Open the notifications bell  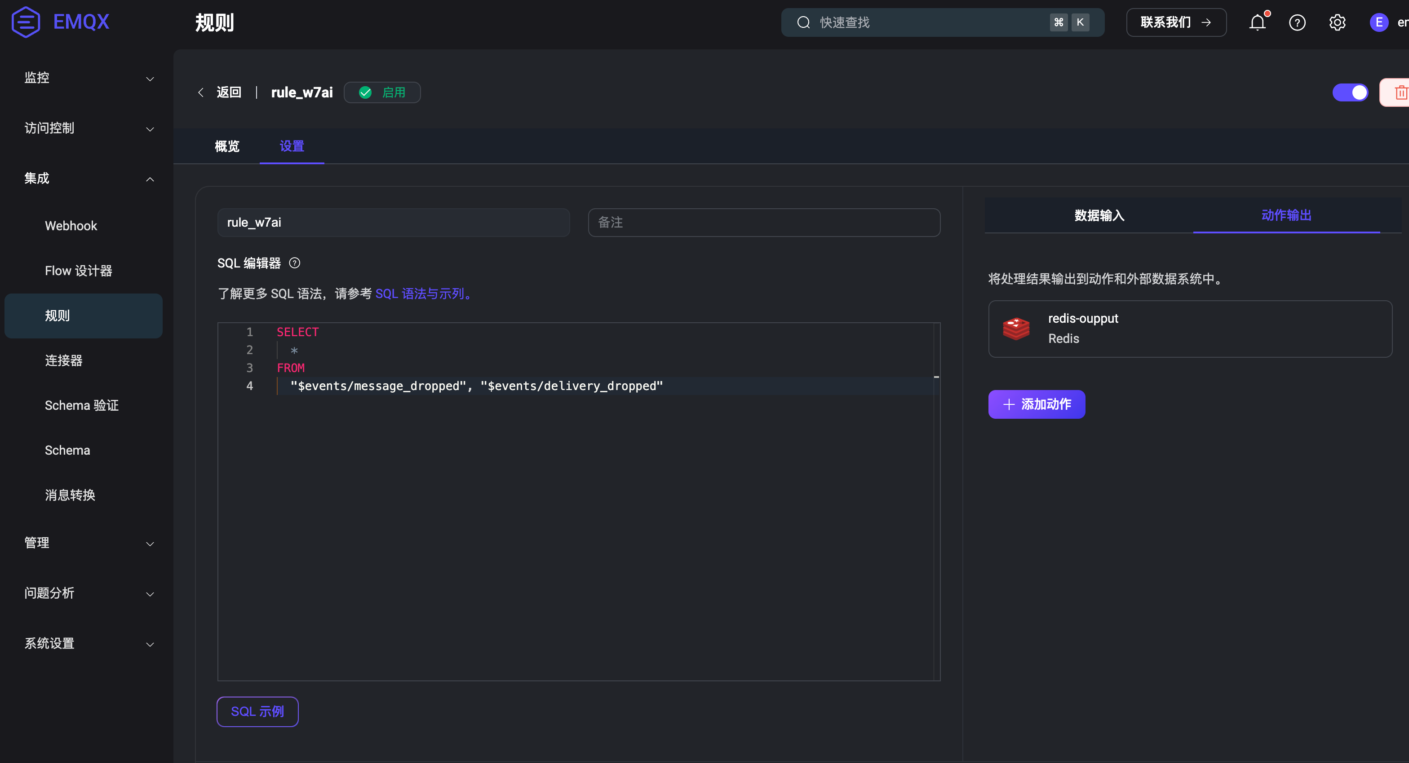1257,22
